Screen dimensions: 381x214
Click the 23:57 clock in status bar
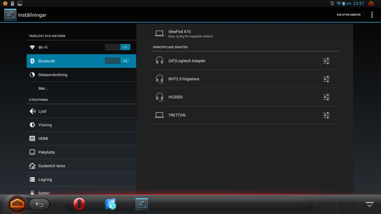[359, 4]
